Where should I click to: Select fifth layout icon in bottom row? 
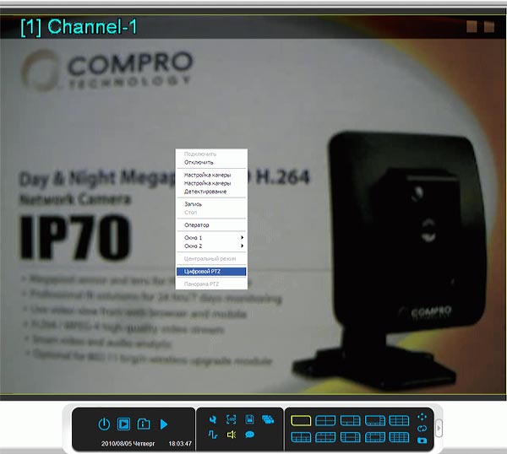tap(399, 437)
